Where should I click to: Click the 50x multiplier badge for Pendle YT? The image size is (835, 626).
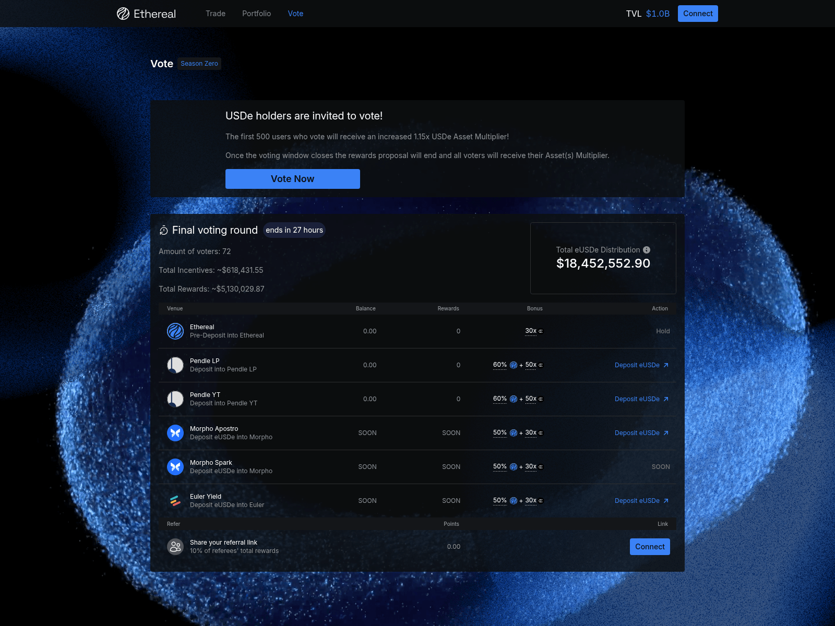click(x=532, y=399)
